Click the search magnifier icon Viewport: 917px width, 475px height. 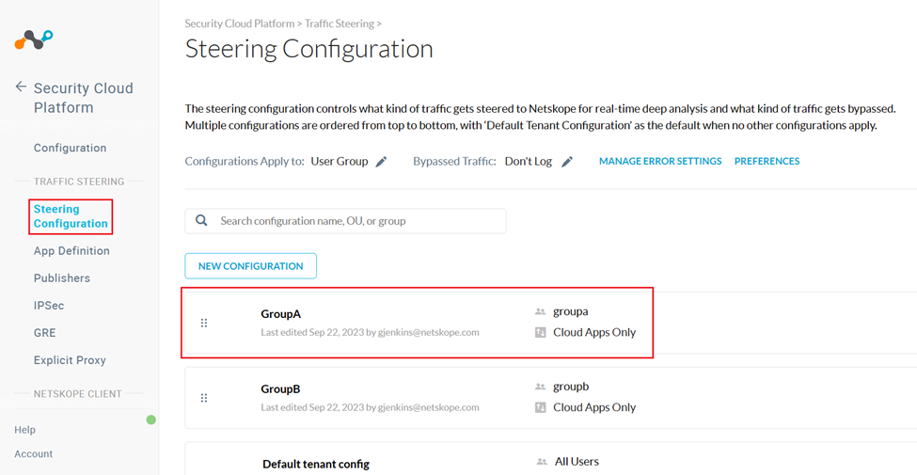[x=201, y=220]
